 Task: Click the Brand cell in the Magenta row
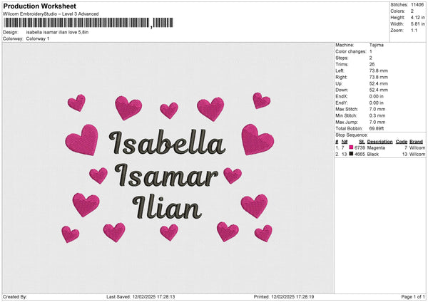coord(417,147)
